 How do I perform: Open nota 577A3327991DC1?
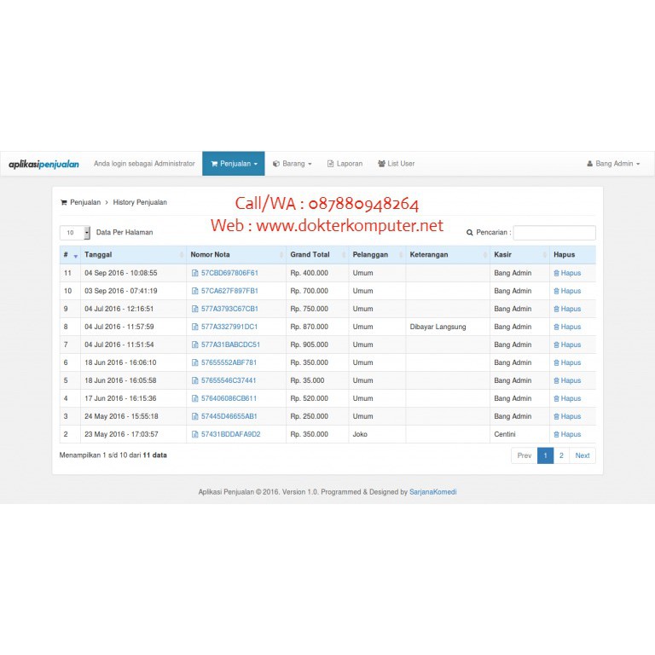click(x=229, y=327)
